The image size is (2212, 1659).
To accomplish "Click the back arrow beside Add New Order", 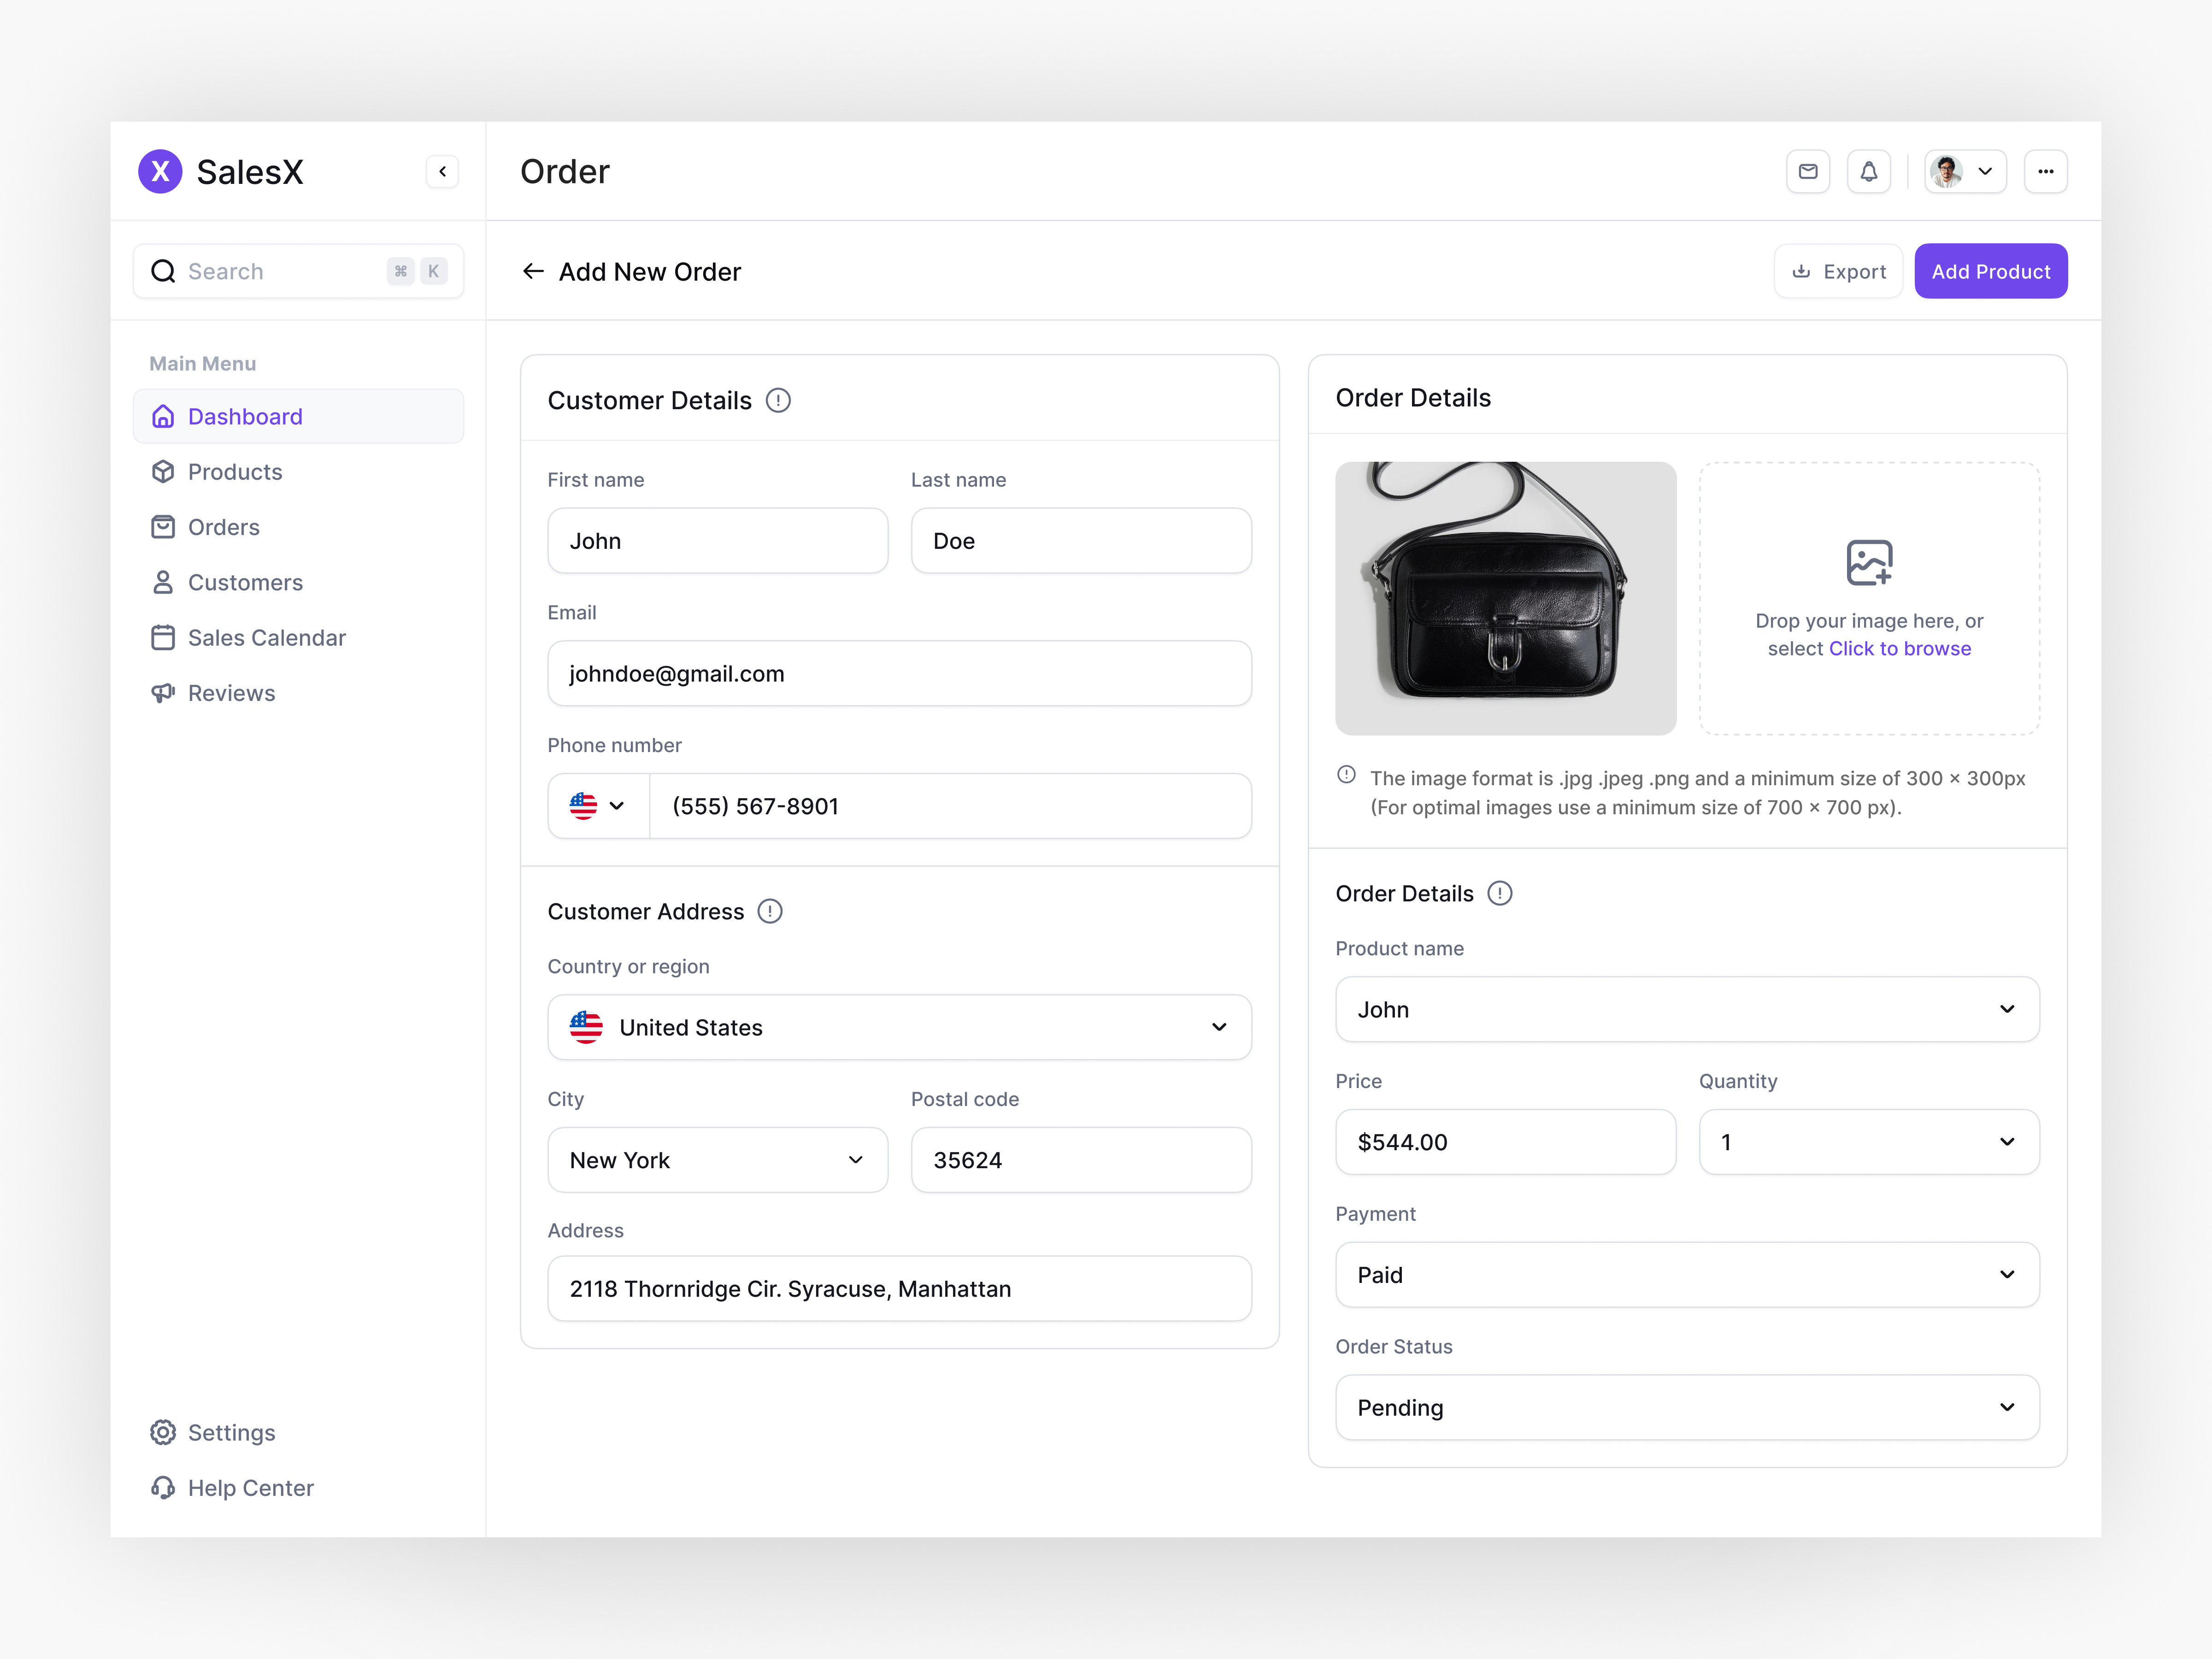I will [533, 271].
